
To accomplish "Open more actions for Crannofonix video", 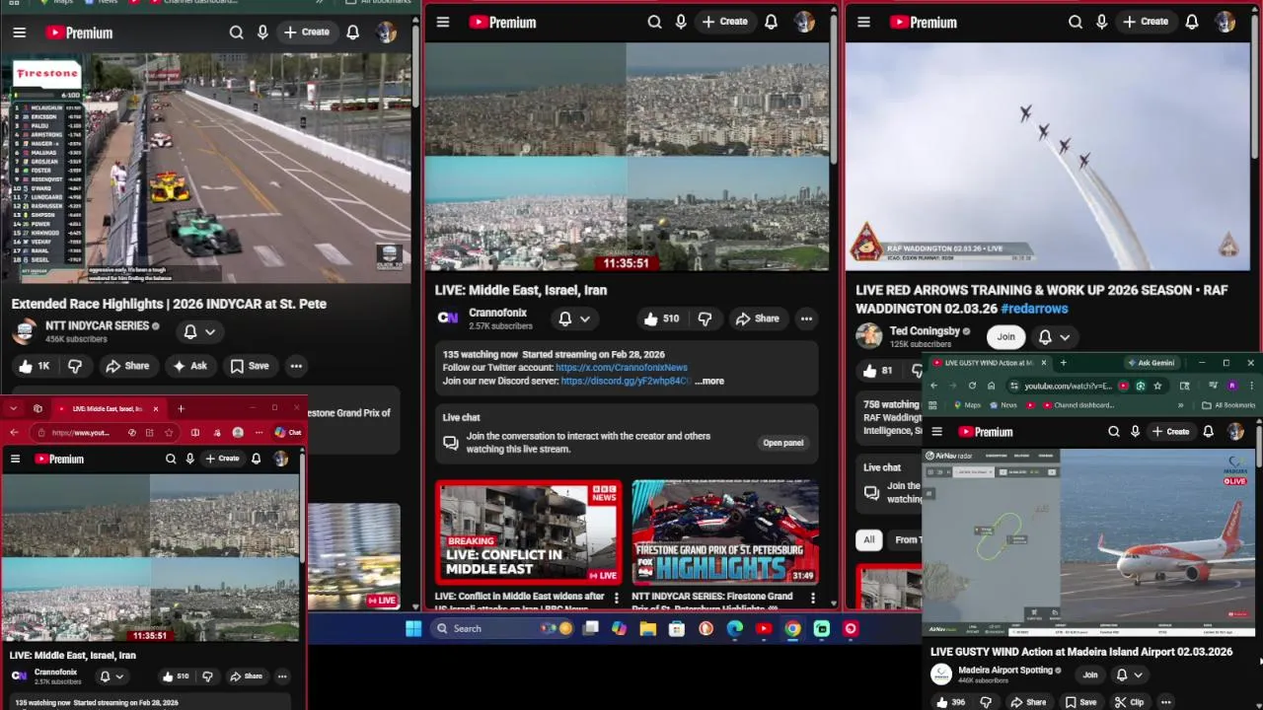I will (x=806, y=319).
